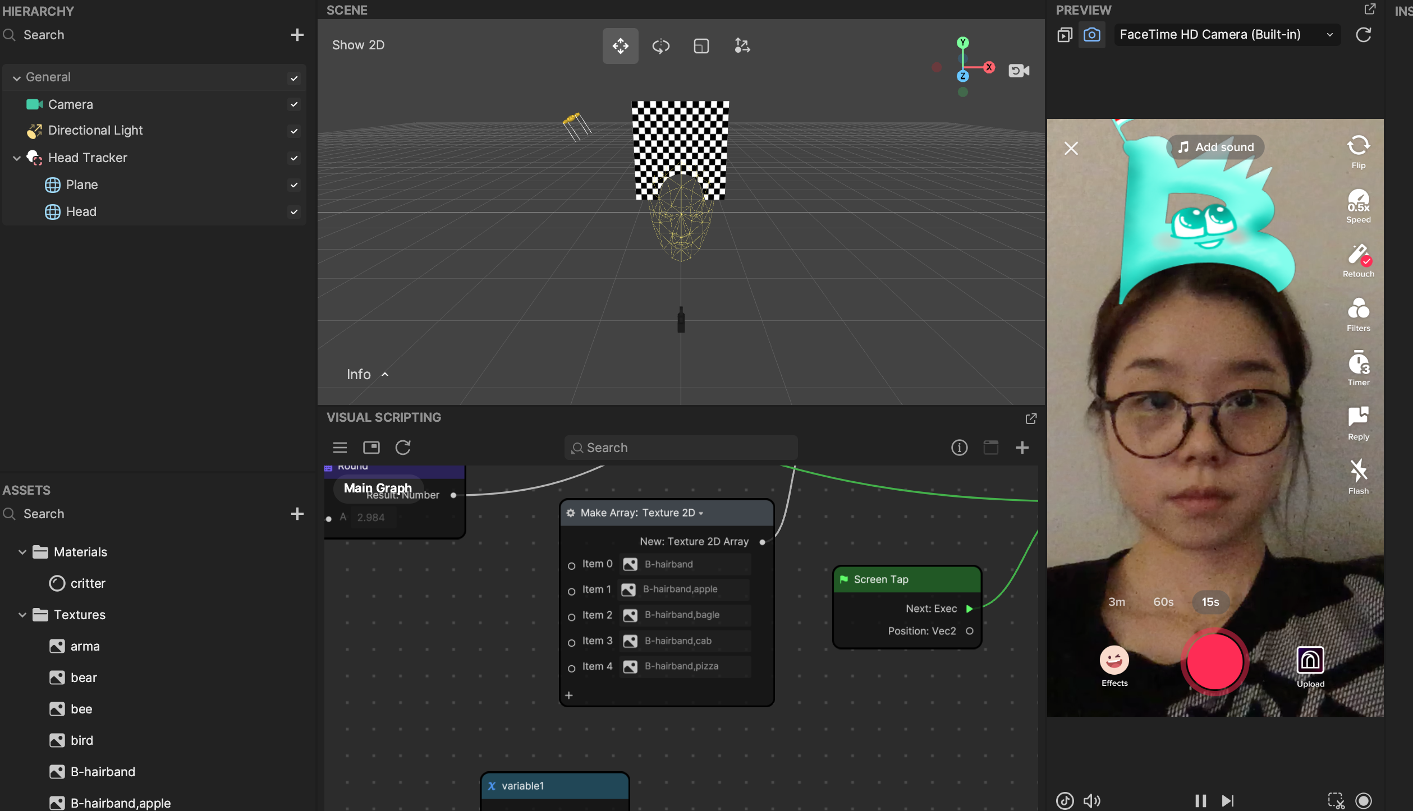Select the scale tool in Scene toolbar
The image size is (1413, 811).
point(701,46)
